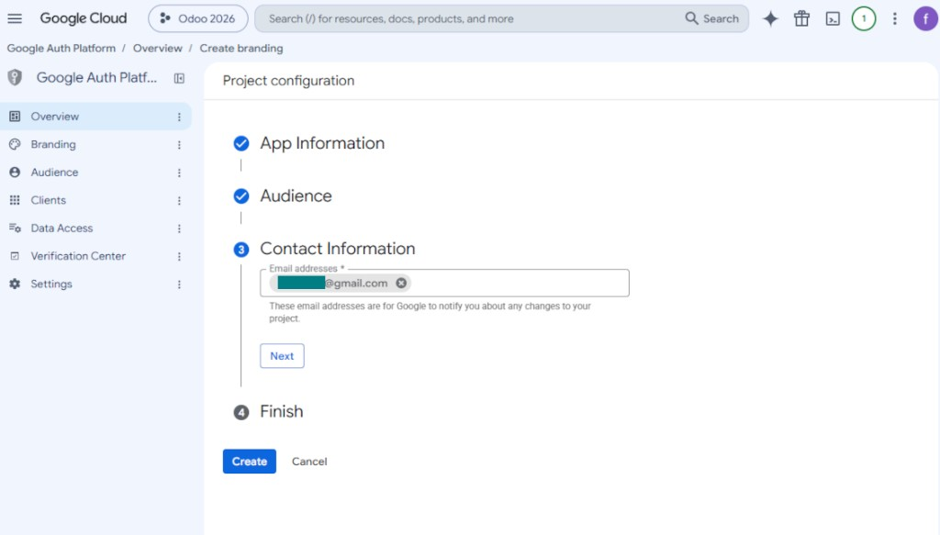Activate Cloud Shell terminal icon
The height and width of the screenshot is (535, 940).
click(x=833, y=19)
